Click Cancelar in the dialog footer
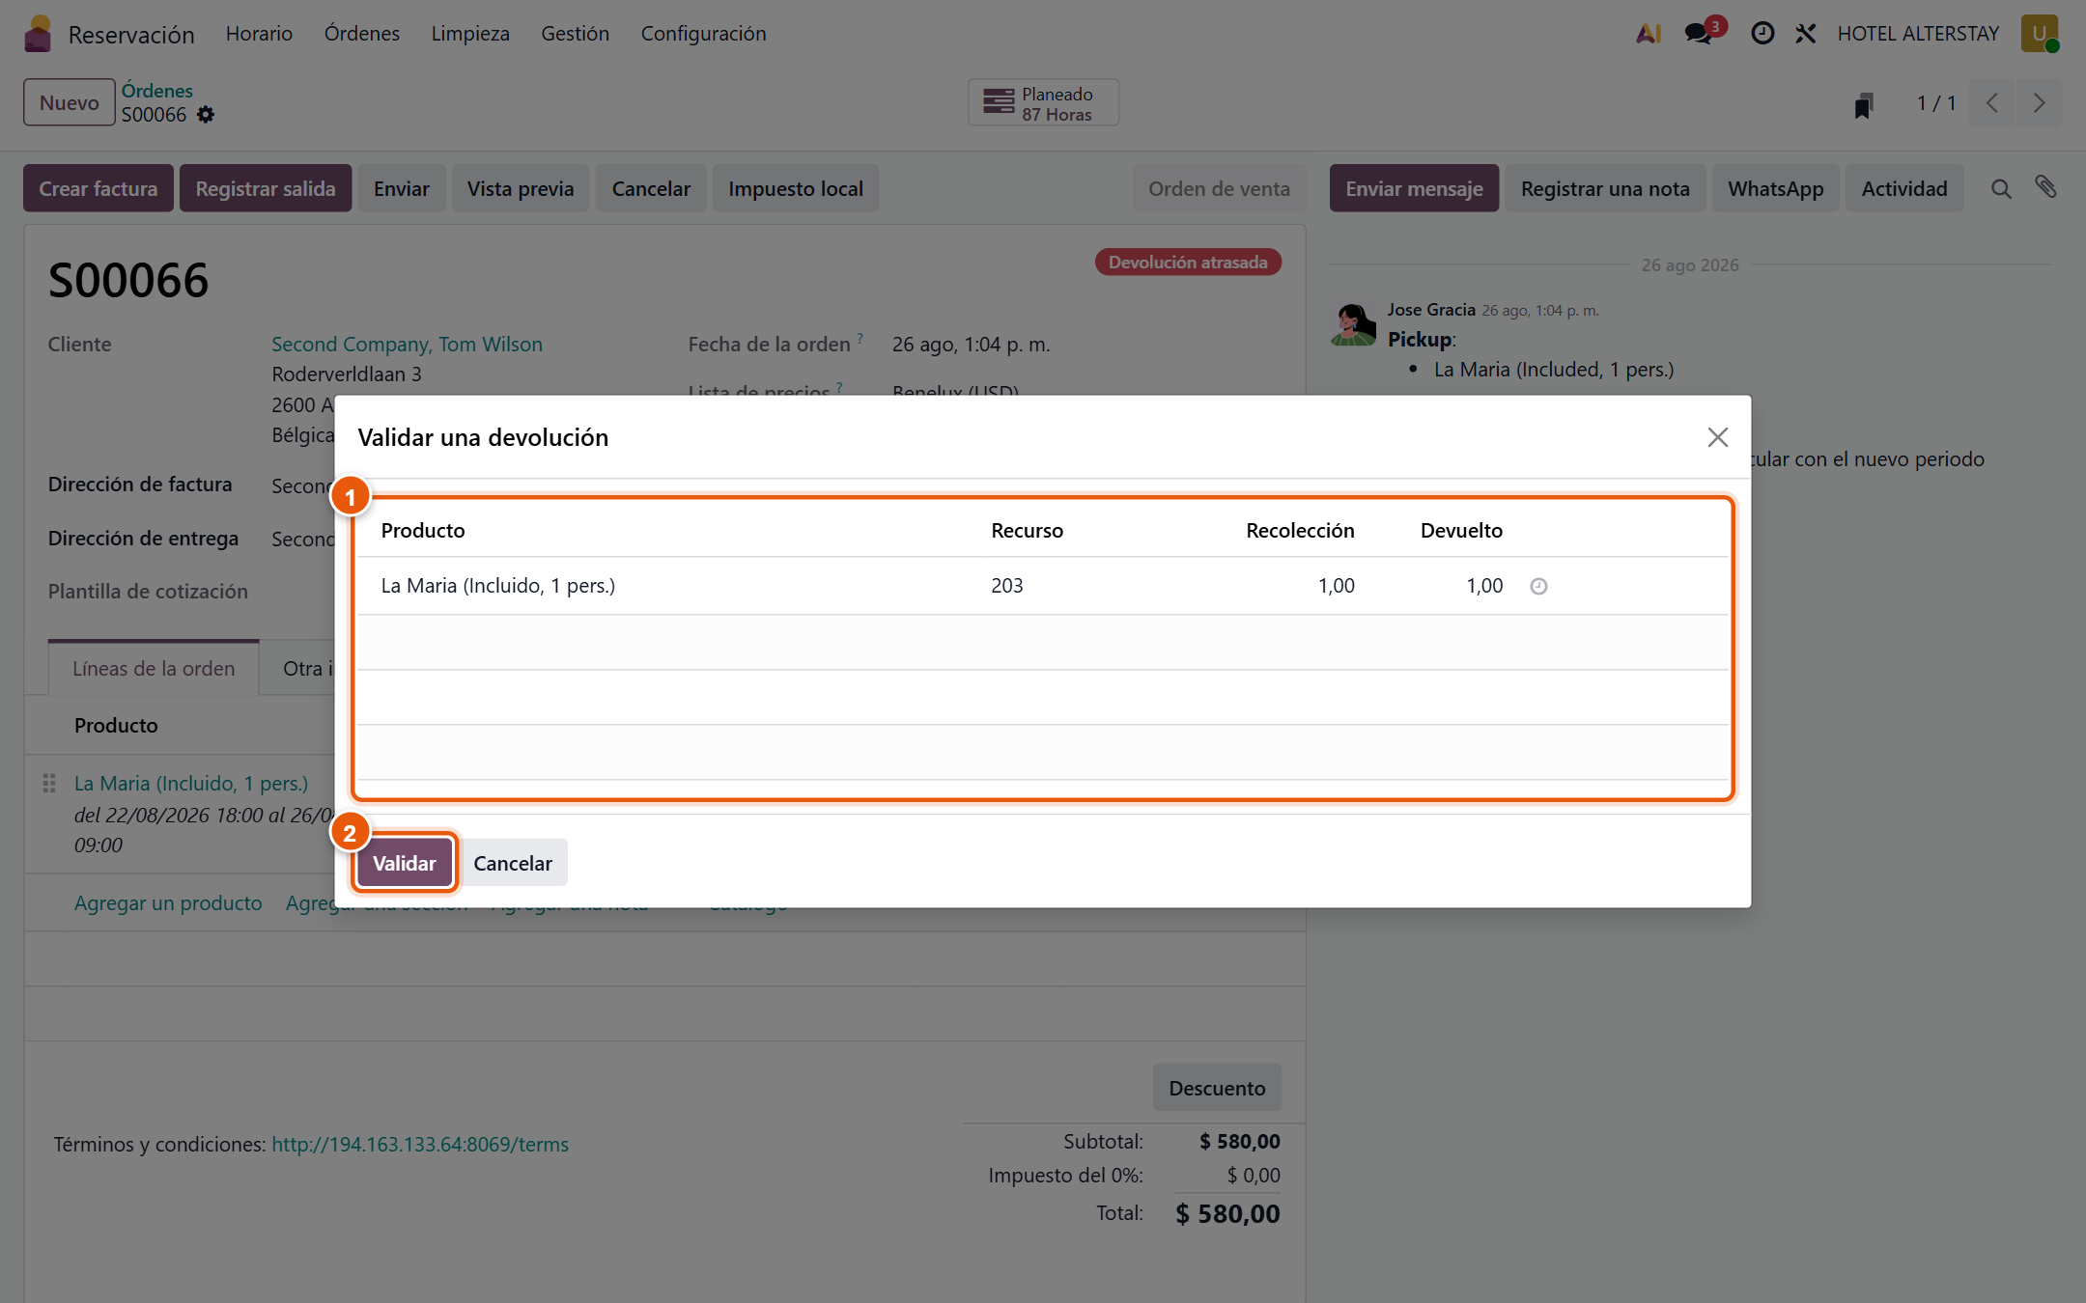This screenshot has width=2086, height=1303. tap(512, 863)
